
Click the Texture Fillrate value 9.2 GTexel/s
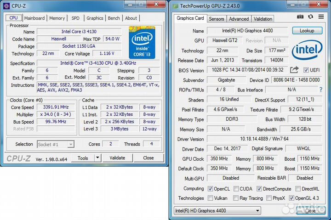tap(301, 109)
